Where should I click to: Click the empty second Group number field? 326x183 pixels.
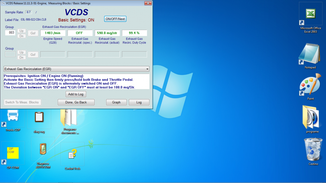tap(10, 54)
